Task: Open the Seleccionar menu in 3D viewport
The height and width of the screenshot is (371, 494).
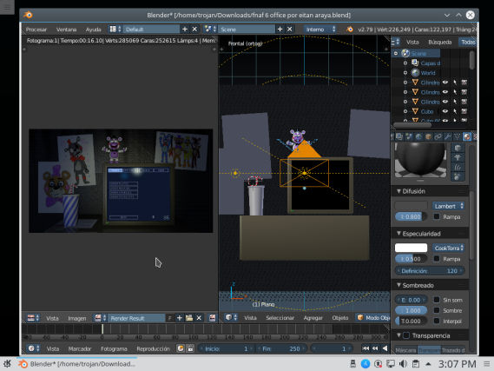Action: (280, 318)
